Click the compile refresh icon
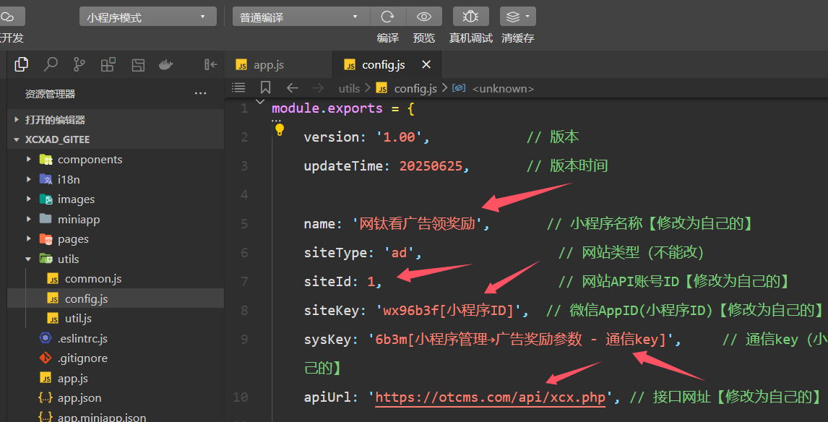 click(x=388, y=17)
